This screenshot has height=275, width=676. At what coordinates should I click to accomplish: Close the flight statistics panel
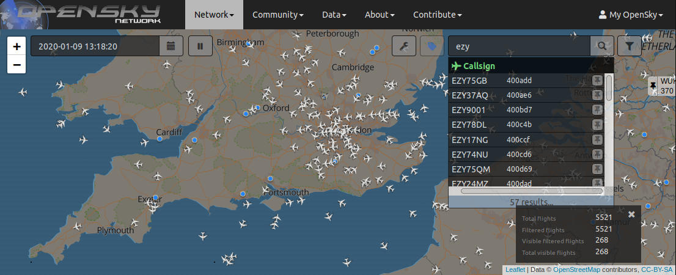pos(631,215)
